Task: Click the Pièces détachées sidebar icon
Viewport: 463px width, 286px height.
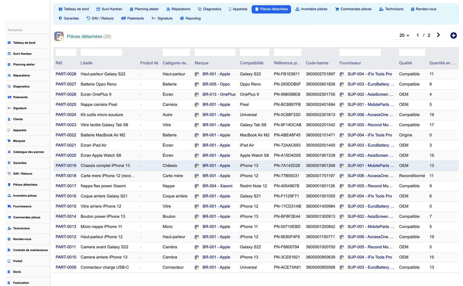Action: (x=9, y=185)
